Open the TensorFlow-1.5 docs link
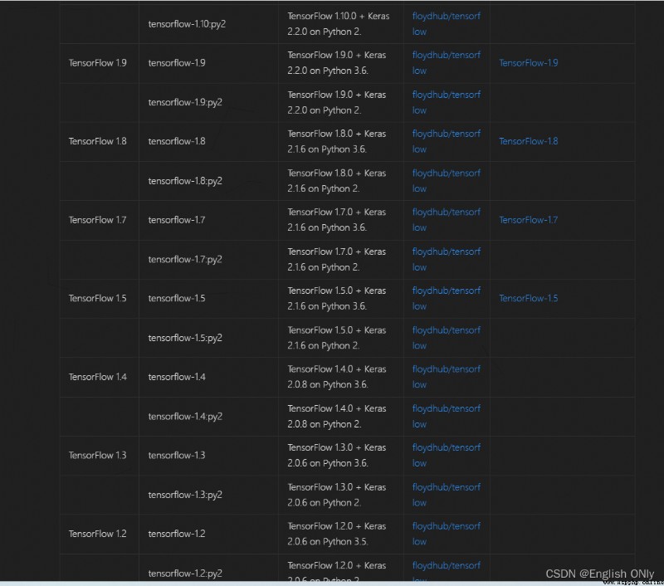The image size is (664, 586). [x=528, y=299]
